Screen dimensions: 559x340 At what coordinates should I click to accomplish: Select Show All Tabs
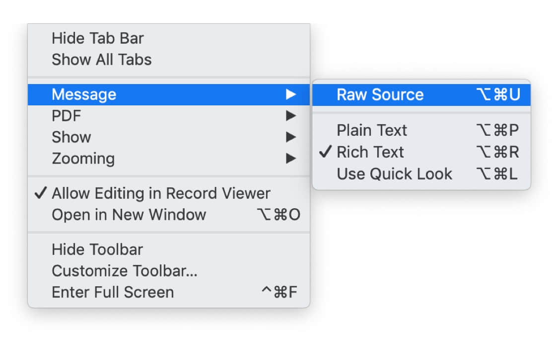[x=169, y=60]
